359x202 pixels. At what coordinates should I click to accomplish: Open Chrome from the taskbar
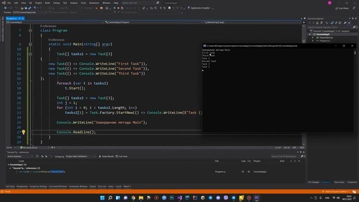[x=134, y=198]
